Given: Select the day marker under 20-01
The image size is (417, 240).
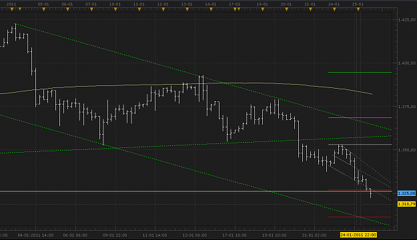Looking at the screenshot, I should pyautogui.click(x=286, y=9).
